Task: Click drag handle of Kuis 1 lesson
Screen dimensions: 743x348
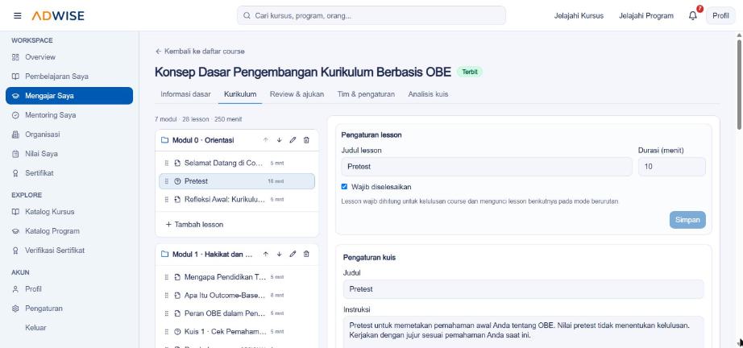Action: click(x=166, y=332)
